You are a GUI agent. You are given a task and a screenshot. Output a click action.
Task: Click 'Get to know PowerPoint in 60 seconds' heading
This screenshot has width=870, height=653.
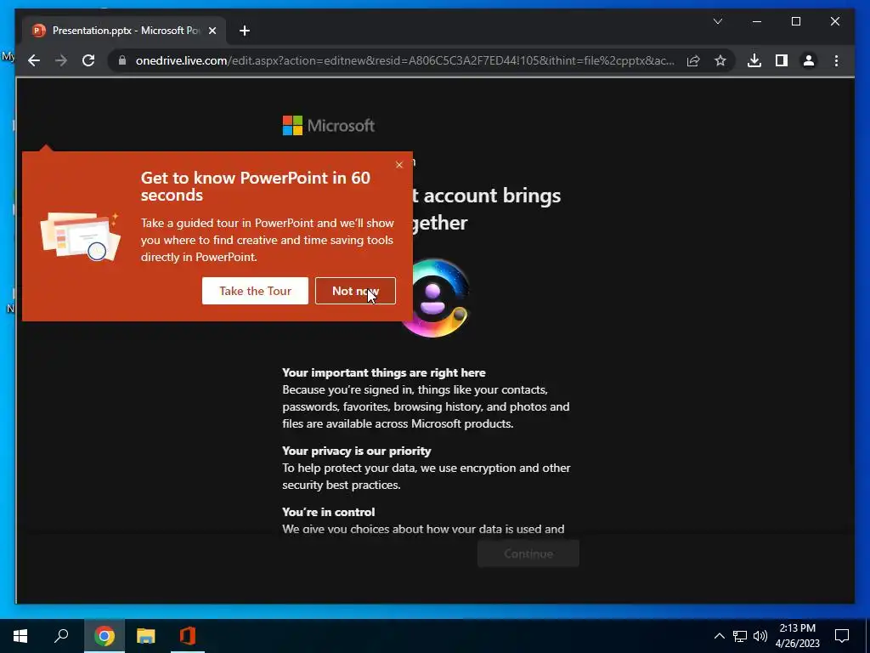click(255, 186)
